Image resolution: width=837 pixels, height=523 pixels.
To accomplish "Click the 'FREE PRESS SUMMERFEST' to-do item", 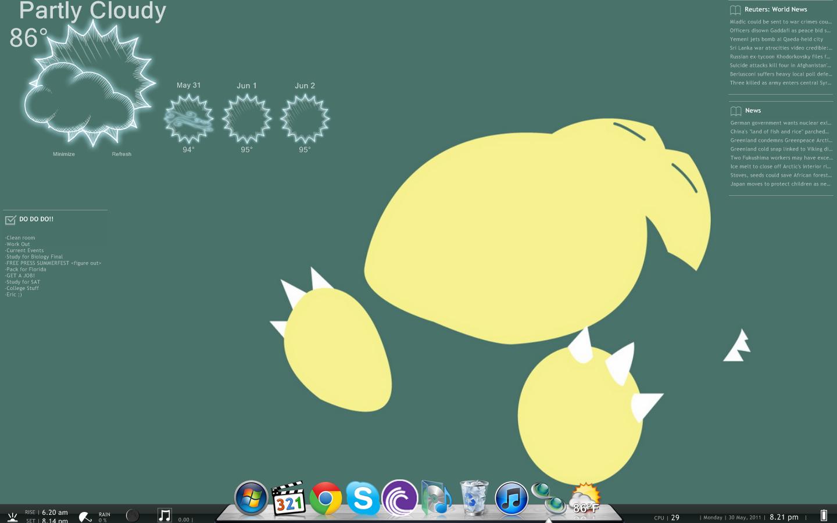I will pos(53,263).
